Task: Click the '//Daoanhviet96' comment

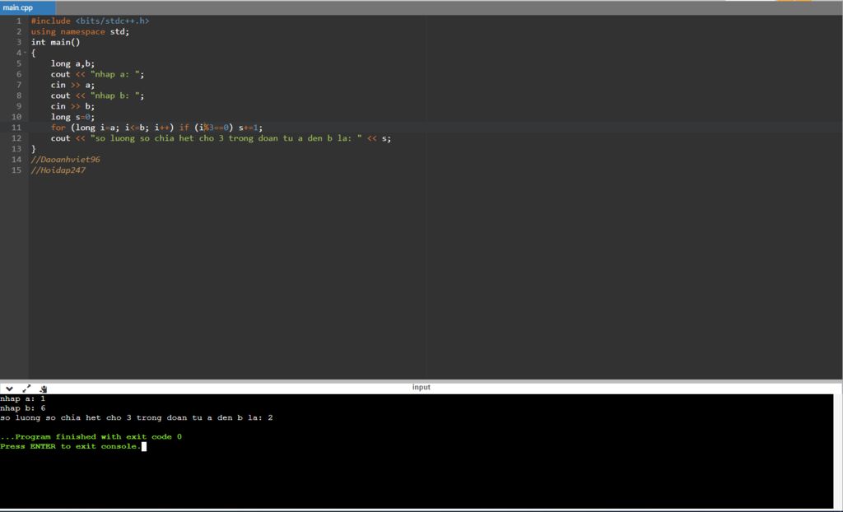Action: 65,159
